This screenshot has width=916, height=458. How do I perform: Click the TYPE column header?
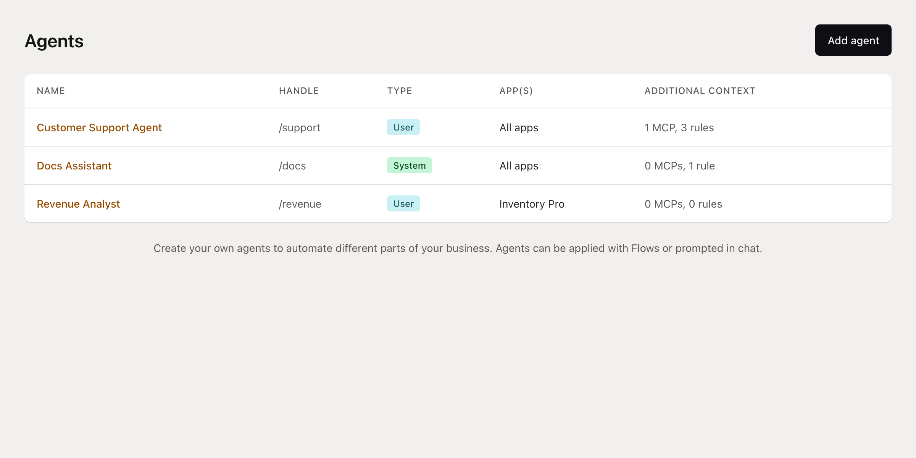(x=400, y=91)
